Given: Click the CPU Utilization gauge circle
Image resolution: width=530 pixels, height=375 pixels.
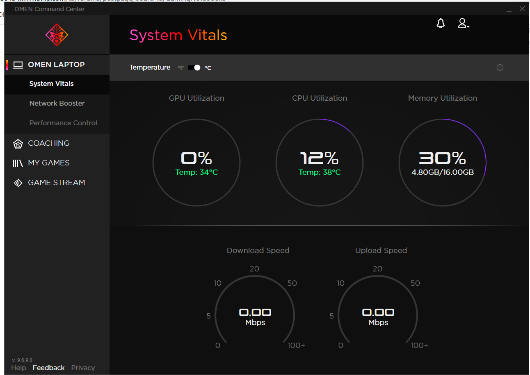Looking at the screenshot, I should [x=320, y=163].
